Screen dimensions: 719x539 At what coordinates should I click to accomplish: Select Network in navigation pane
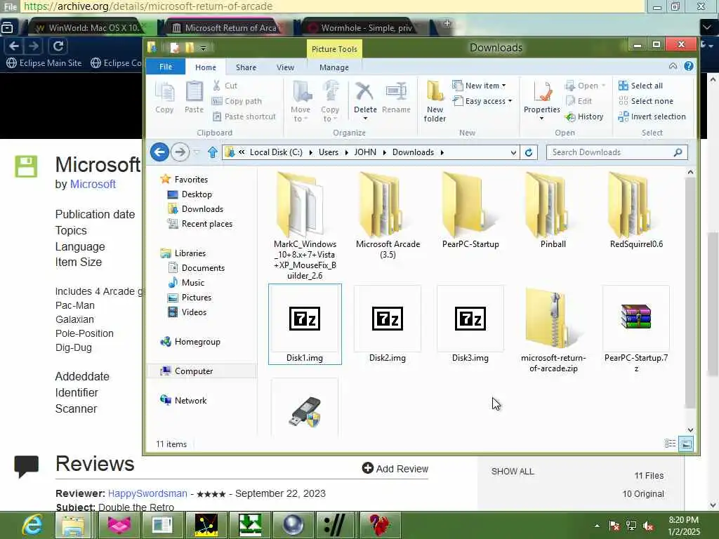pos(183,400)
